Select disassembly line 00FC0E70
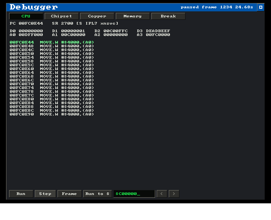 tap(52, 84)
